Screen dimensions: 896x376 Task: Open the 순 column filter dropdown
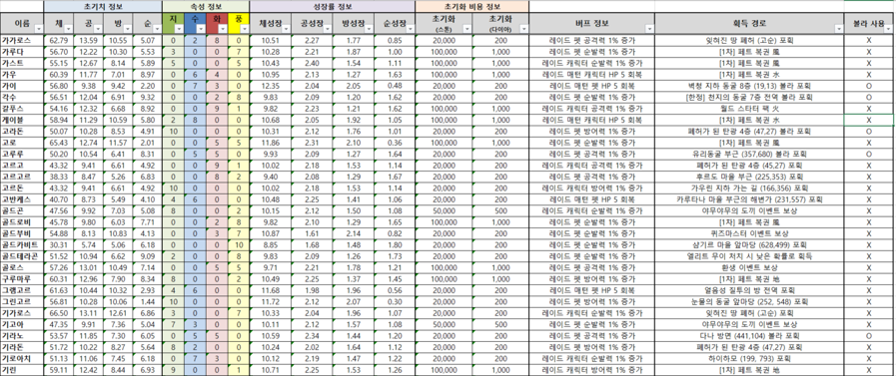click(x=157, y=29)
